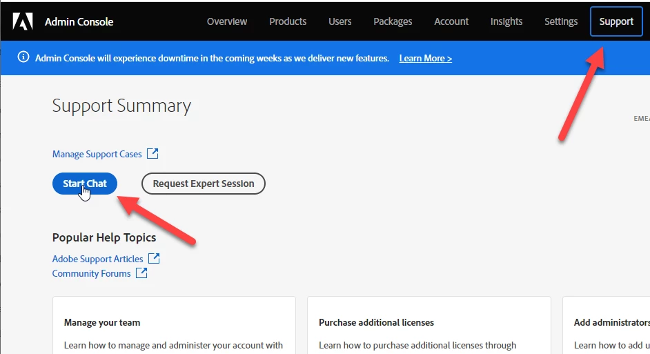This screenshot has width=650, height=354.
Task: Start a chat with the Start Chat button
Action: point(85,184)
